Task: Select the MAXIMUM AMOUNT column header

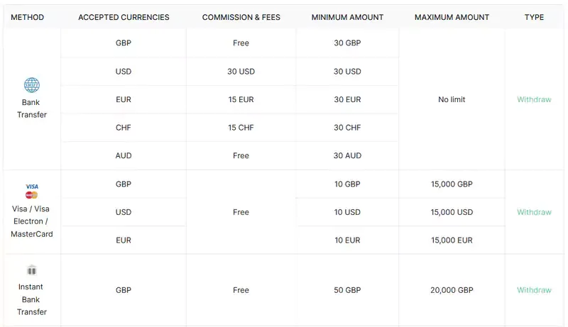Action: 452,17
